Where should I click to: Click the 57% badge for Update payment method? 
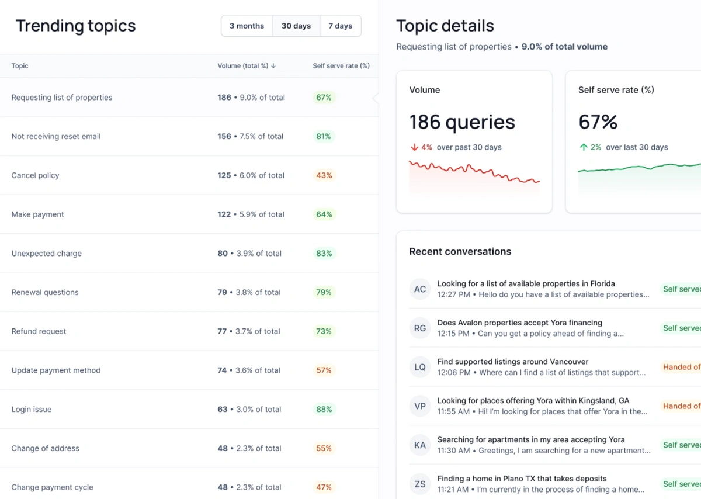click(324, 370)
